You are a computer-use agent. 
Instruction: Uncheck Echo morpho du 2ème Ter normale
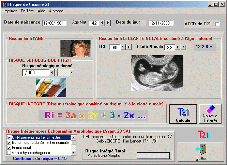click(9, 143)
